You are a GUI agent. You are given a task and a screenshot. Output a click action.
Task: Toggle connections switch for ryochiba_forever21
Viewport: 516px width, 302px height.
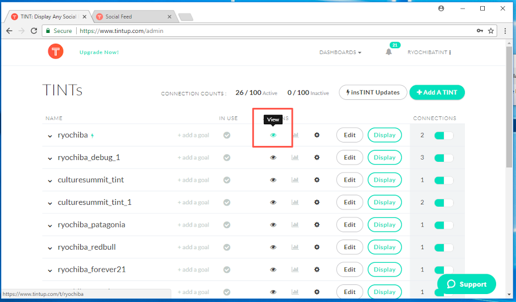[x=444, y=270]
